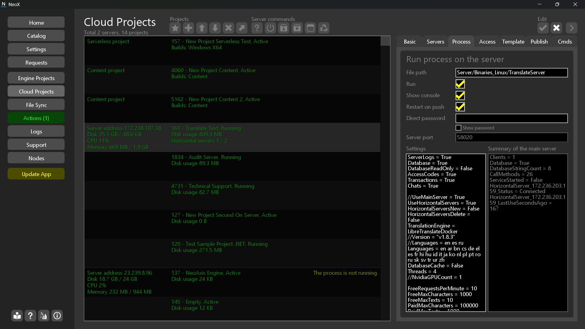Add a new project with the plus icon
Viewport: 585px width, 329px height.
coord(189,28)
